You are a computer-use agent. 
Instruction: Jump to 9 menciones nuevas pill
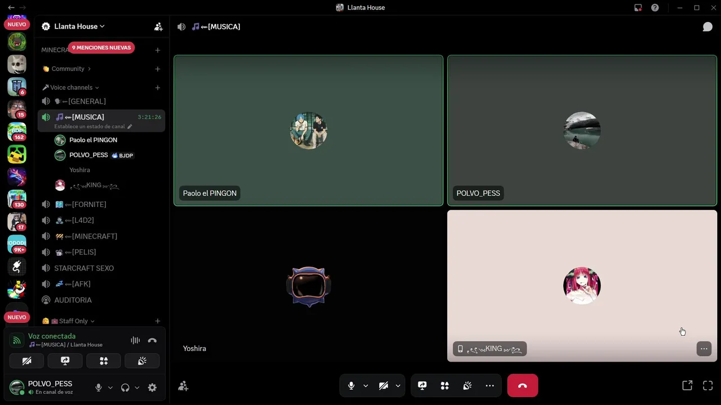(101, 48)
